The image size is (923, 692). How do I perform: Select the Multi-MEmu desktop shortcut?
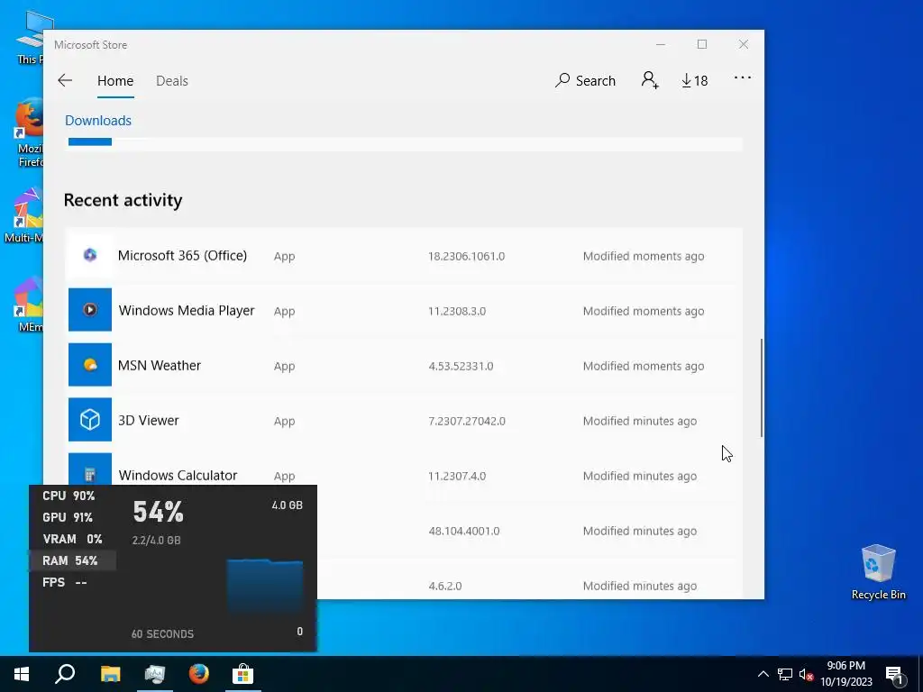pos(23,214)
